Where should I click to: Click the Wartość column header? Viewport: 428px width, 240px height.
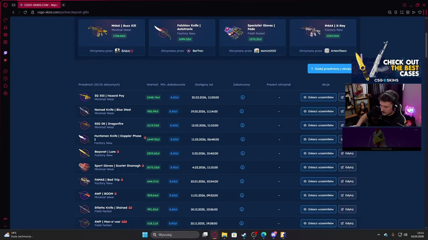(x=152, y=85)
